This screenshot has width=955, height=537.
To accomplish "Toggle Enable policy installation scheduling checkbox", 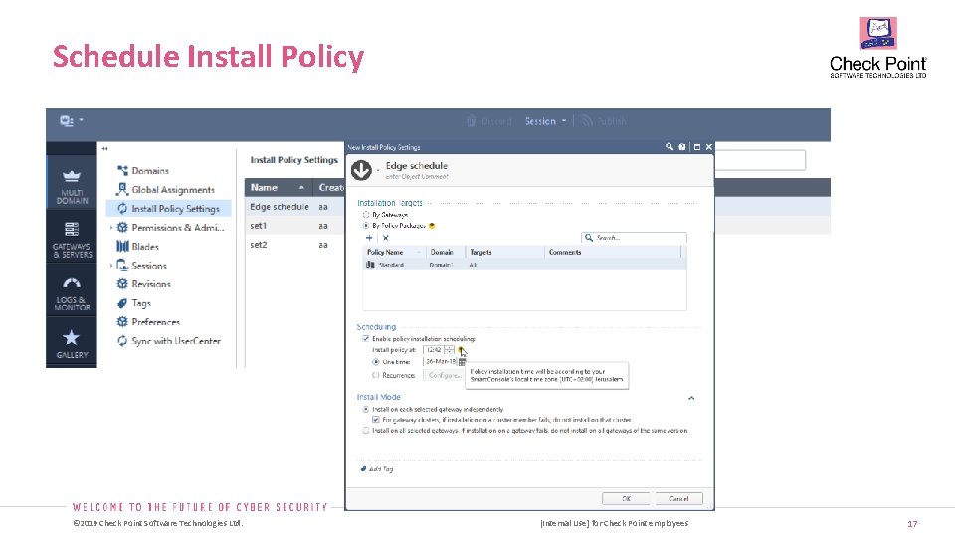I will coord(366,338).
